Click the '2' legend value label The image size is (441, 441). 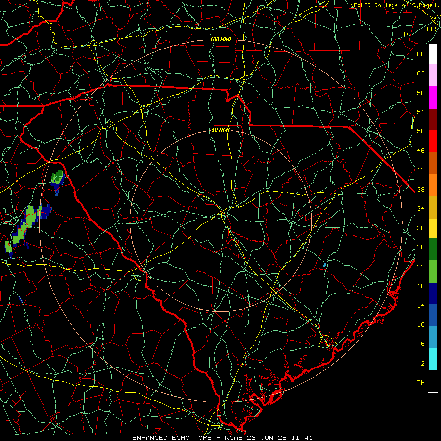423,364
